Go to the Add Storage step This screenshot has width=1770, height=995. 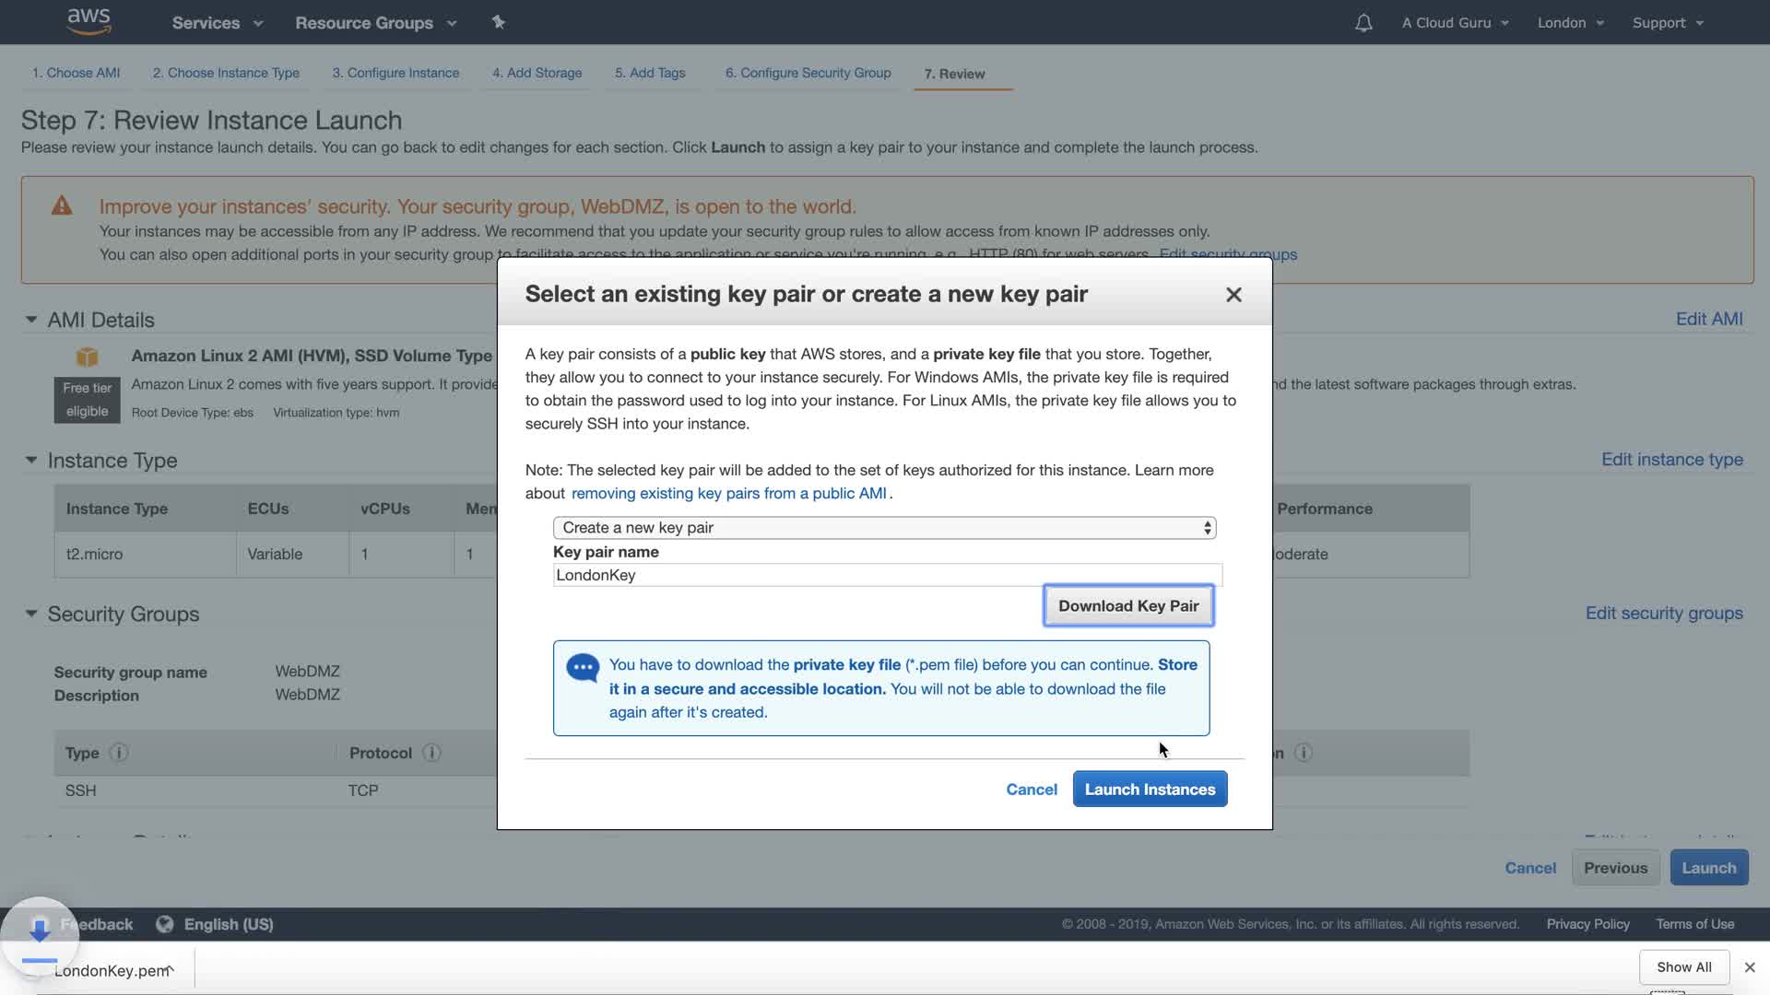click(x=537, y=73)
